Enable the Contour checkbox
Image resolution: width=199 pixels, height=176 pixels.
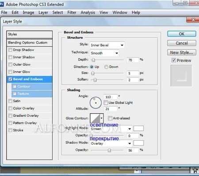click(15, 86)
